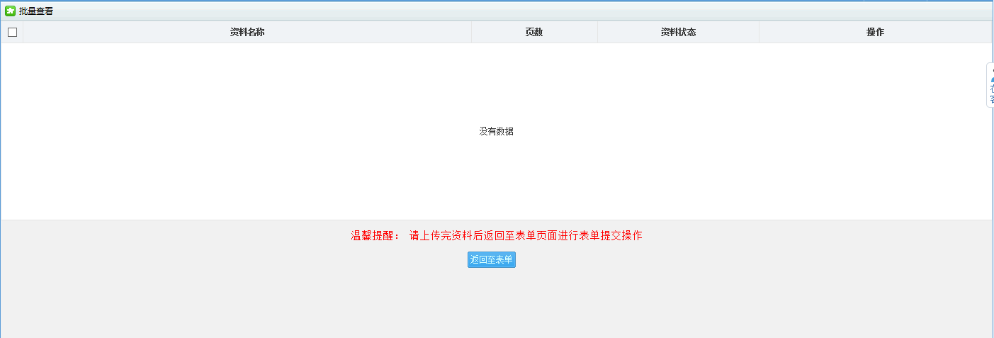Click the empty white table body below 没有数据

tap(496, 184)
